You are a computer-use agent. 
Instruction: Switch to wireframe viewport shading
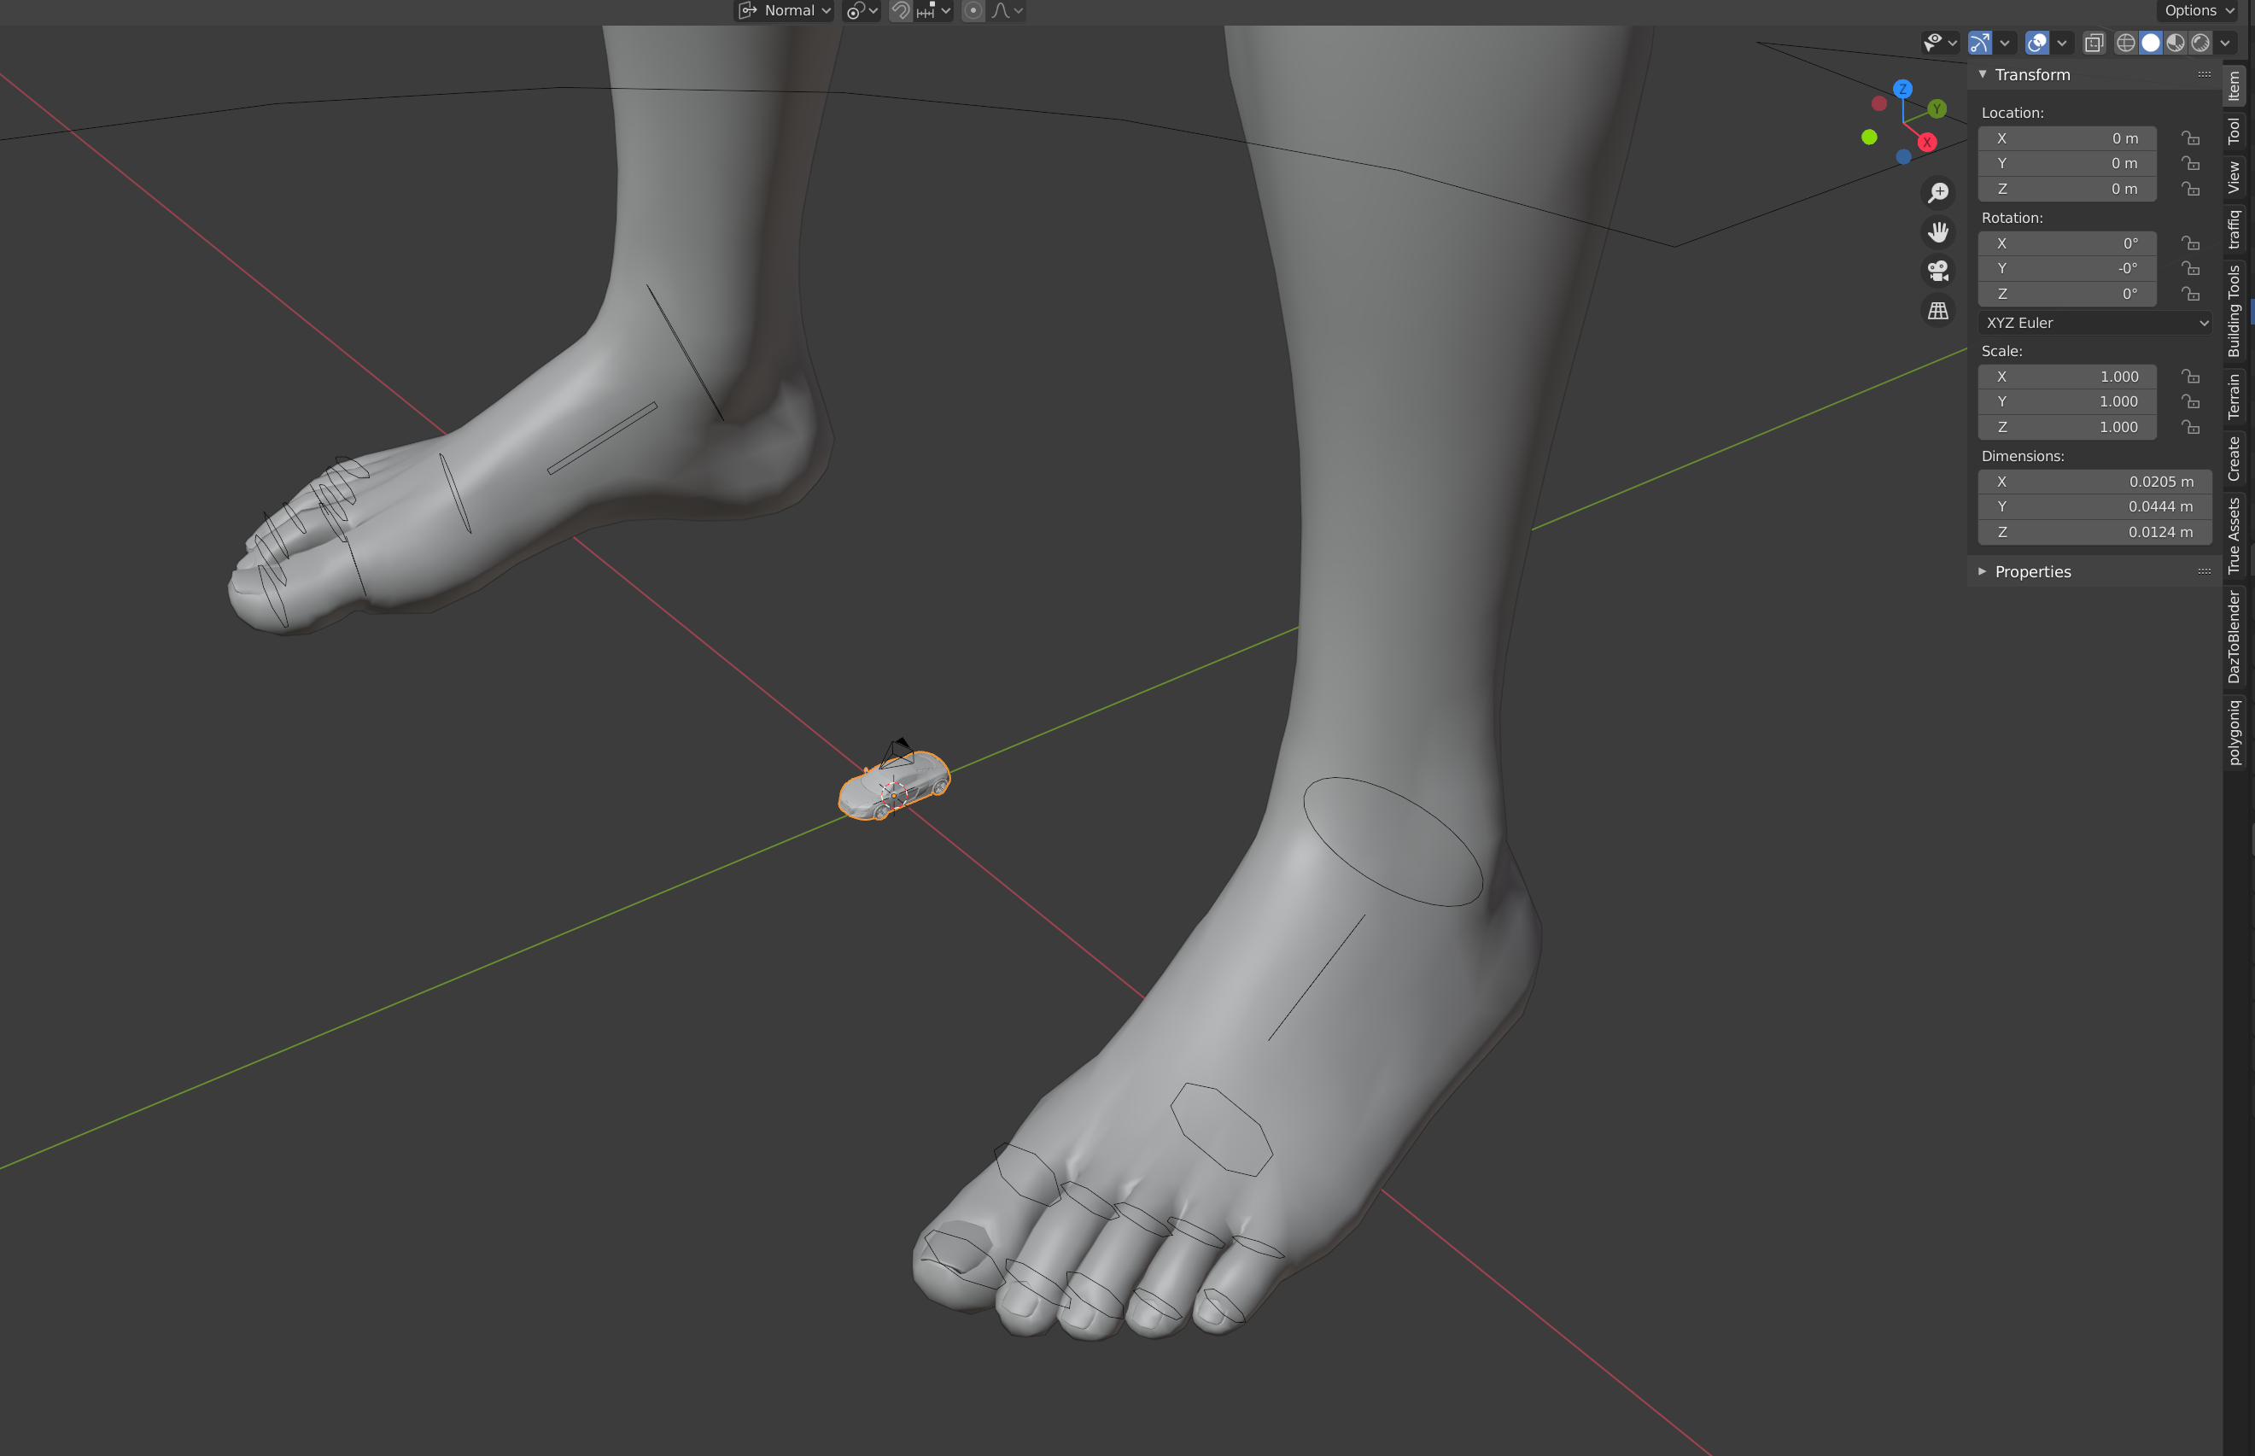coord(2125,43)
